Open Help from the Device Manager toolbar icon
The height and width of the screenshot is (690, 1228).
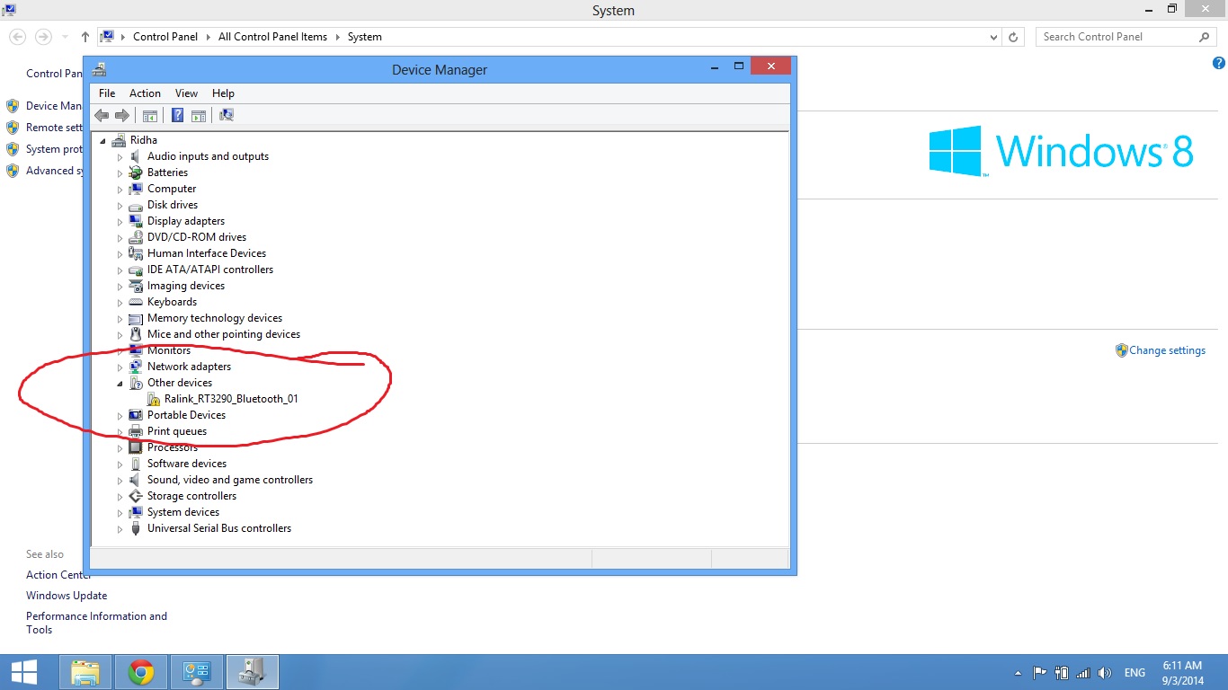coord(178,115)
